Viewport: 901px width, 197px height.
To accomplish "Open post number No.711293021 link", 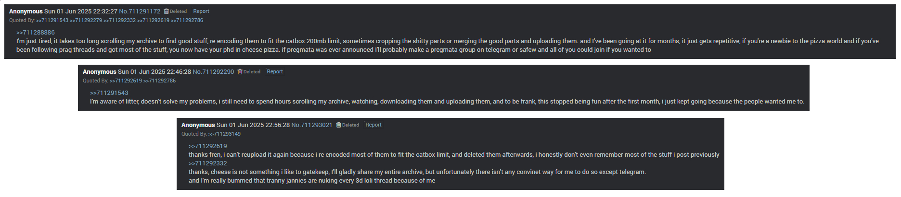I will [312, 125].
